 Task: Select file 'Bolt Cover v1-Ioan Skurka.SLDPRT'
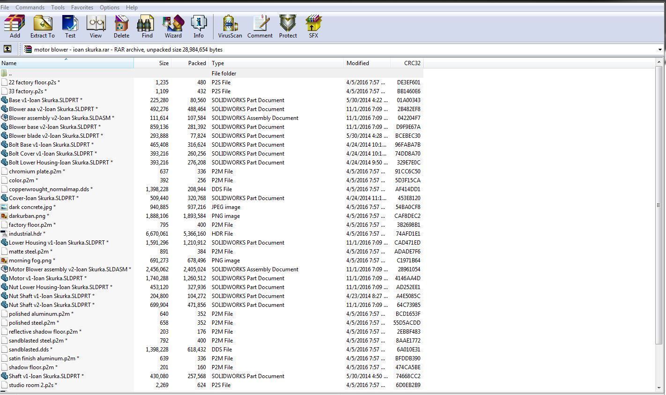(53, 153)
